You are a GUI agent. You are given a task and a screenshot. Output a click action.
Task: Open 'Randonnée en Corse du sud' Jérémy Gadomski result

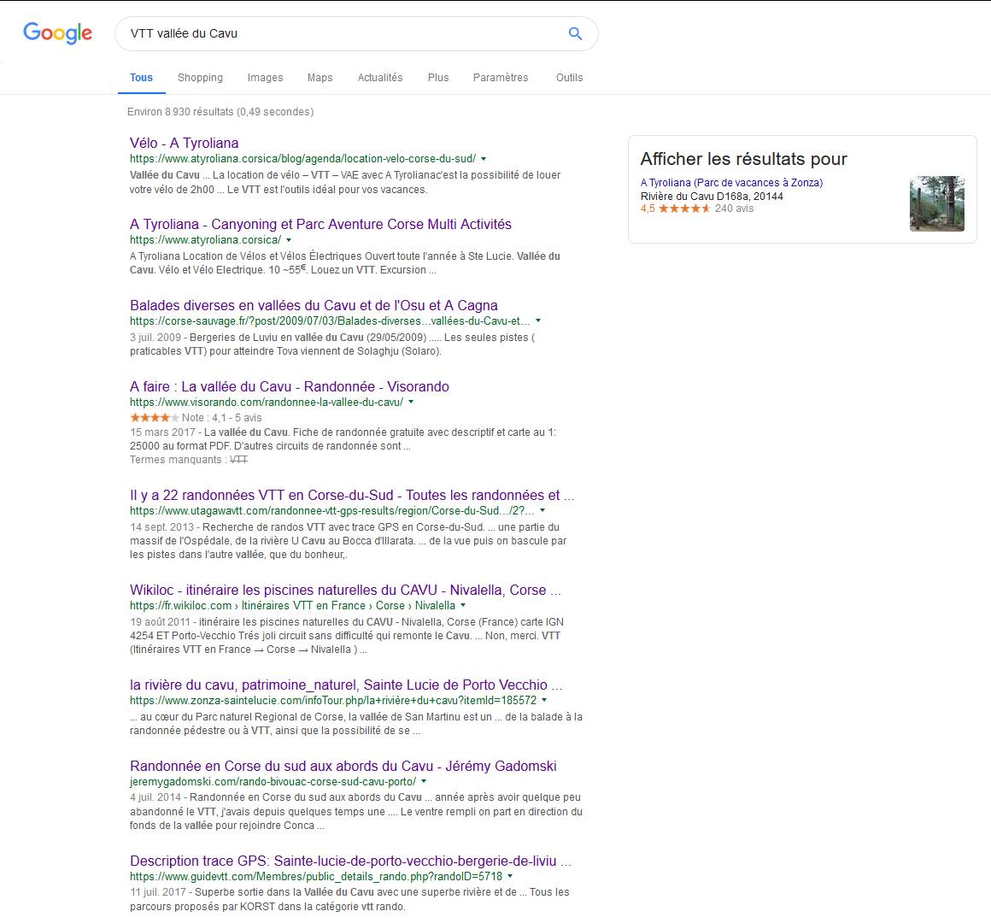pyautogui.click(x=343, y=767)
